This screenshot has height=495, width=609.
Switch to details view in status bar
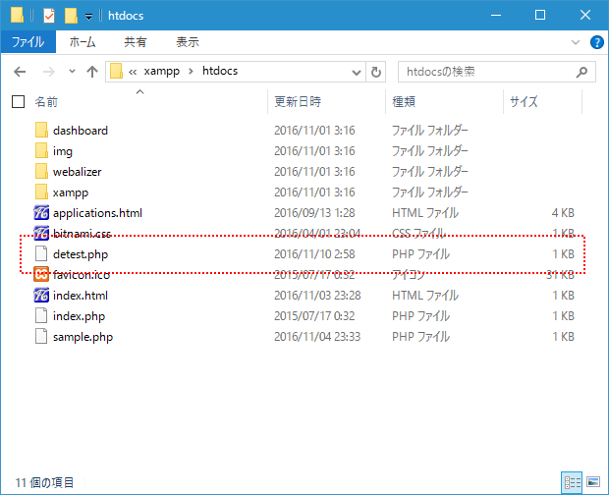click(572, 482)
